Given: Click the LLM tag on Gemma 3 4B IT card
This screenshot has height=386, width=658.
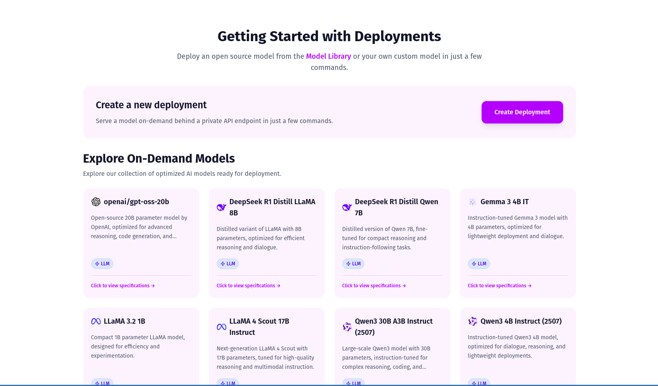Looking at the screenshot, I should pyautogui.click(x=479, y=264).
